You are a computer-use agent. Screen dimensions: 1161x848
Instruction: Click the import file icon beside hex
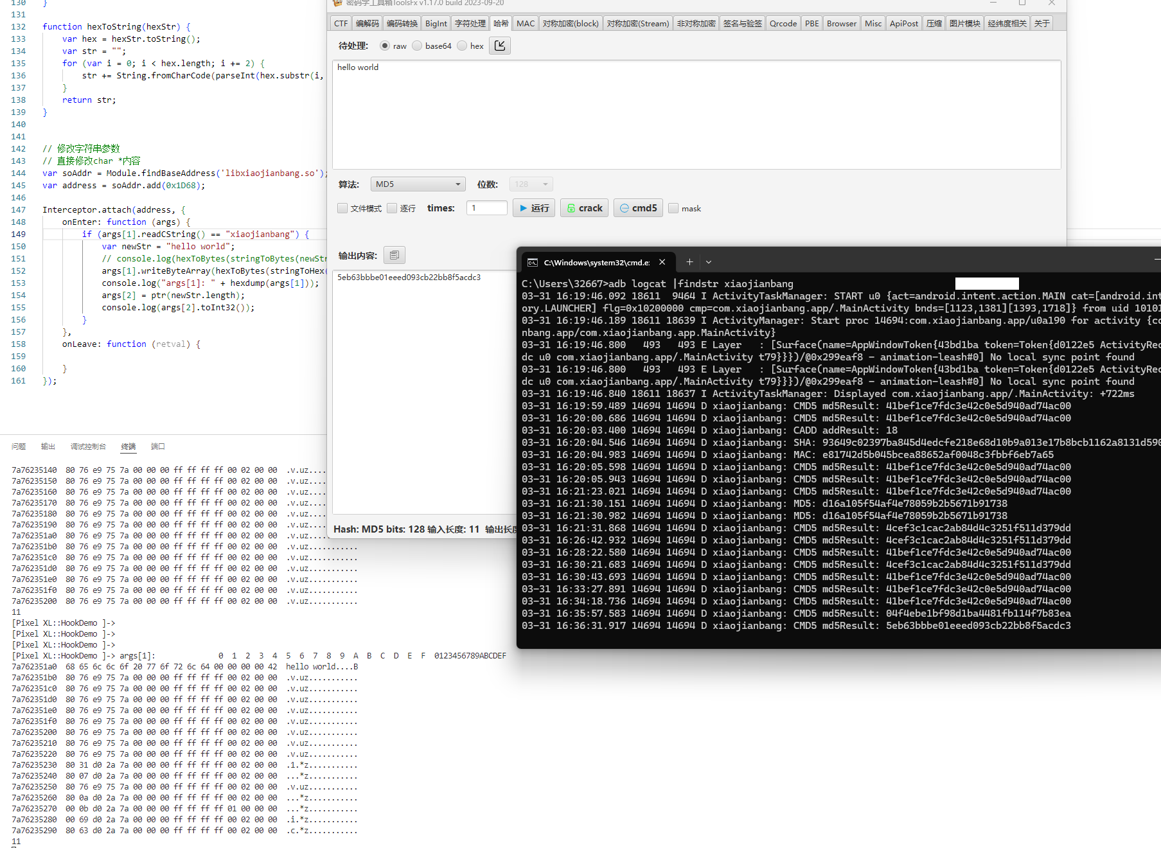pyautogui.click(x=500, y=46)
